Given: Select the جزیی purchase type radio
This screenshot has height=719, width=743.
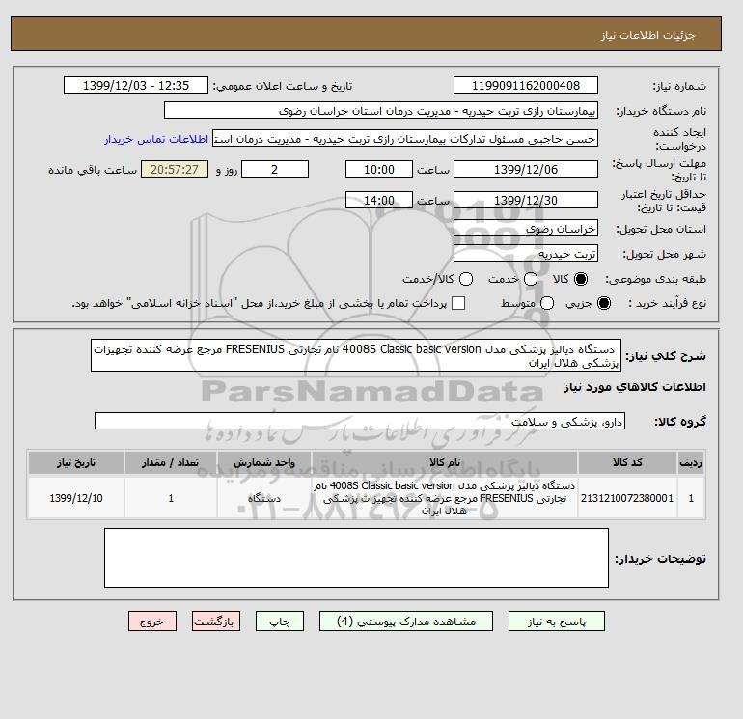Looking at the screenshot, I should (604, 303).
